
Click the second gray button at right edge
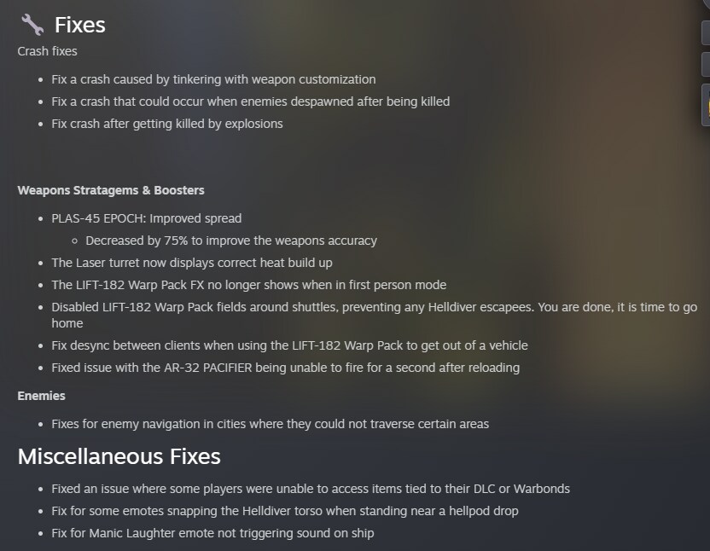(x=706, y=64)
